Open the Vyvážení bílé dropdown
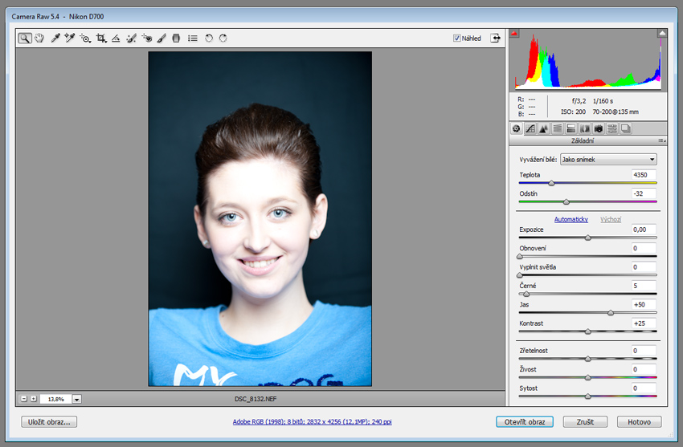This screenshot has width=683, height=447. [x=608, y=160]
